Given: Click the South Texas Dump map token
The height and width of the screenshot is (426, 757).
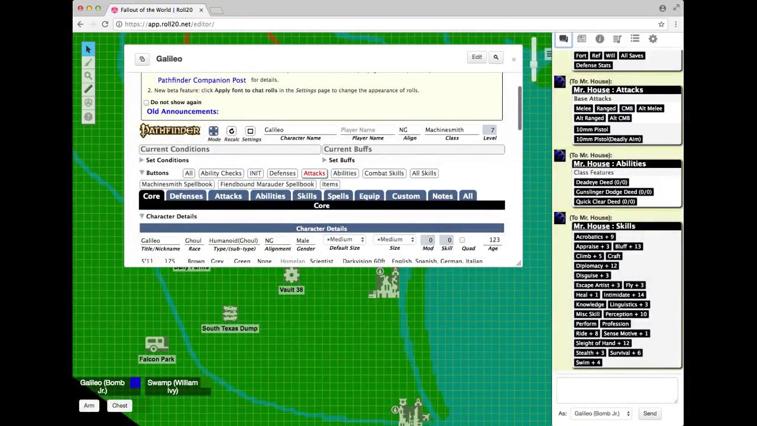Looking at the screenshot, I should pos(230,314).
